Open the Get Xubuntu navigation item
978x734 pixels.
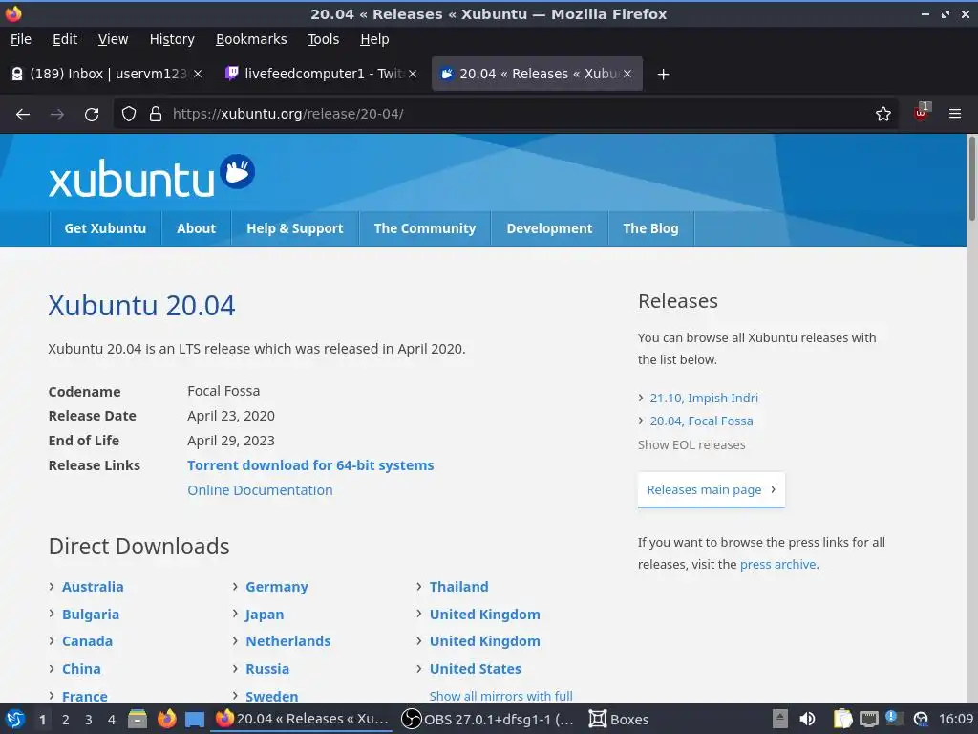tap(105, 228)
